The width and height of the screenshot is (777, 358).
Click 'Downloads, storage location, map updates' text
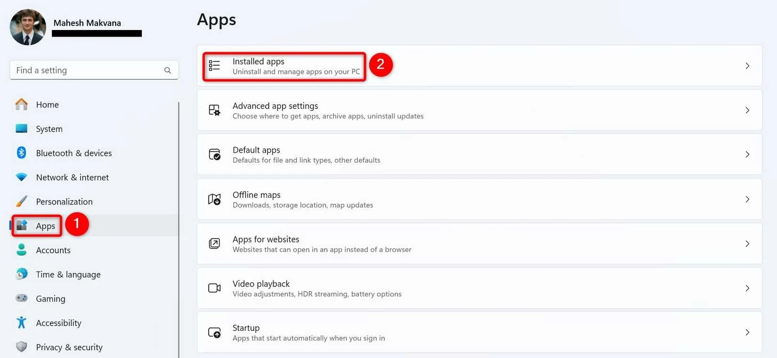coord(303,205)
